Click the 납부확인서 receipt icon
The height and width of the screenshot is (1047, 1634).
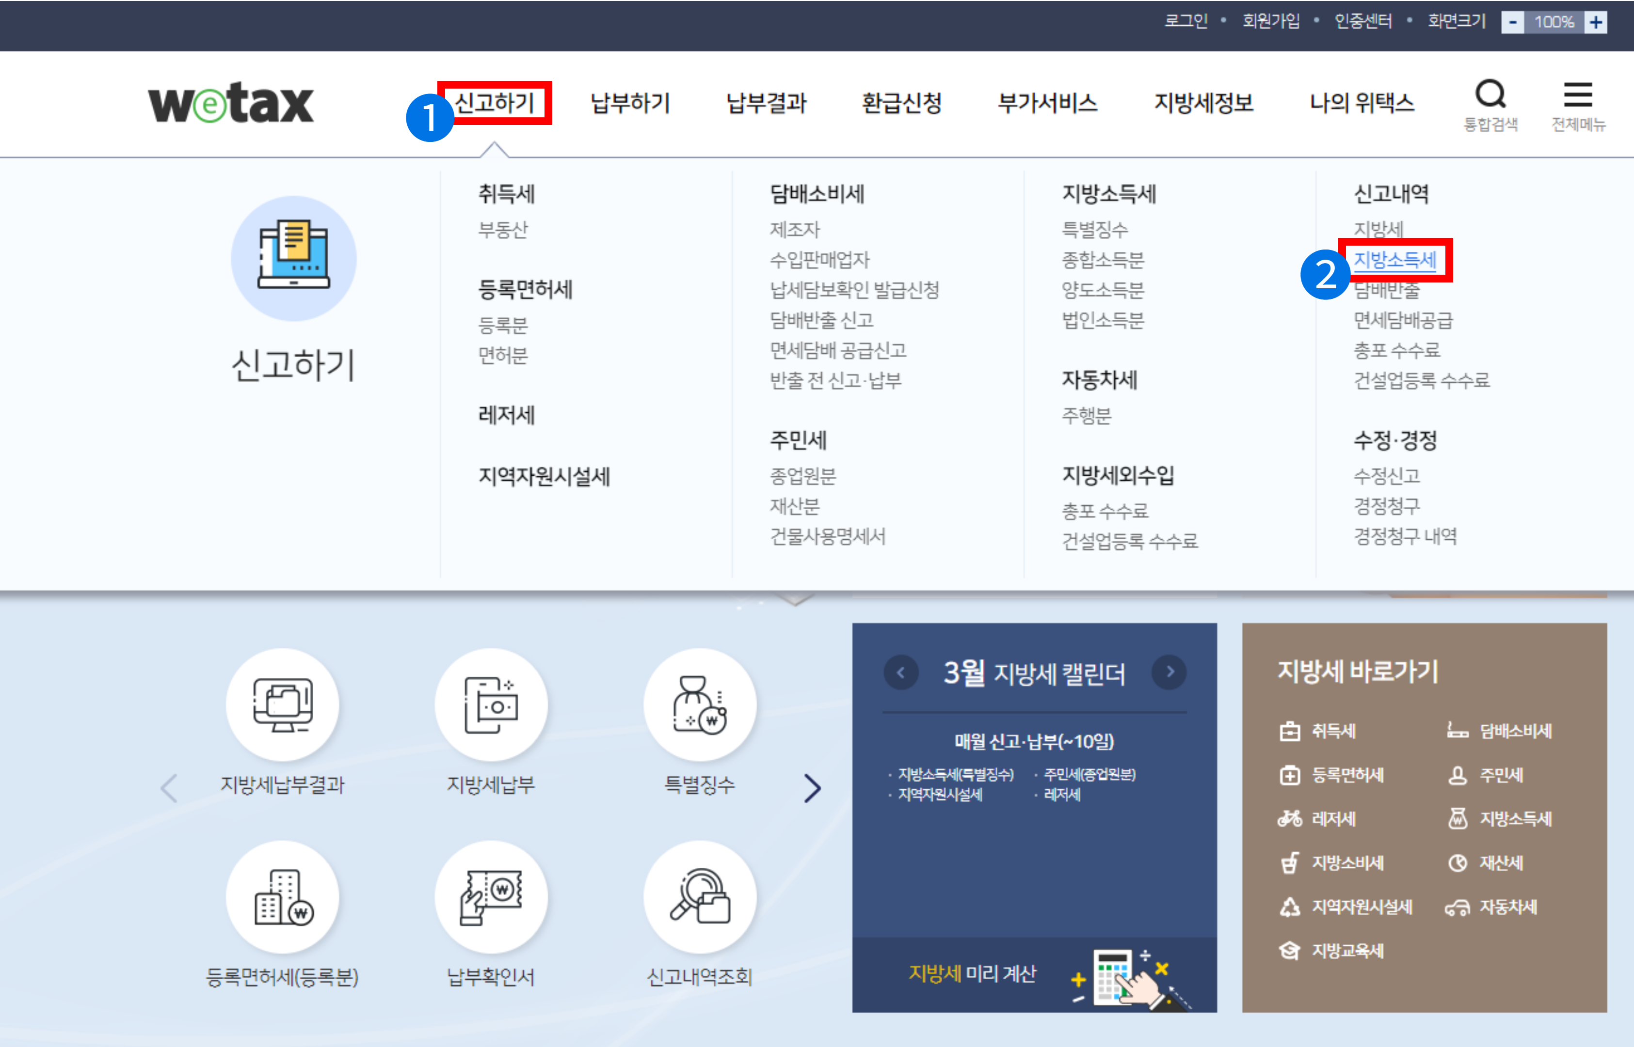[491, 897]
